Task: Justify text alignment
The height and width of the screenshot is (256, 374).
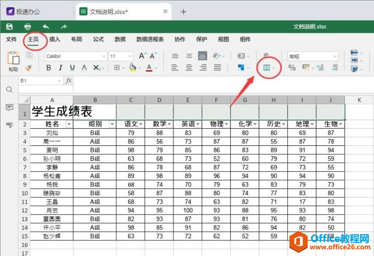Action: (x=217, y=68)
